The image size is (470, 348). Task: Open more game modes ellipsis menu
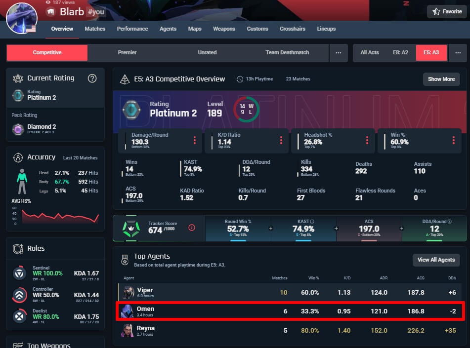(339, 52)
